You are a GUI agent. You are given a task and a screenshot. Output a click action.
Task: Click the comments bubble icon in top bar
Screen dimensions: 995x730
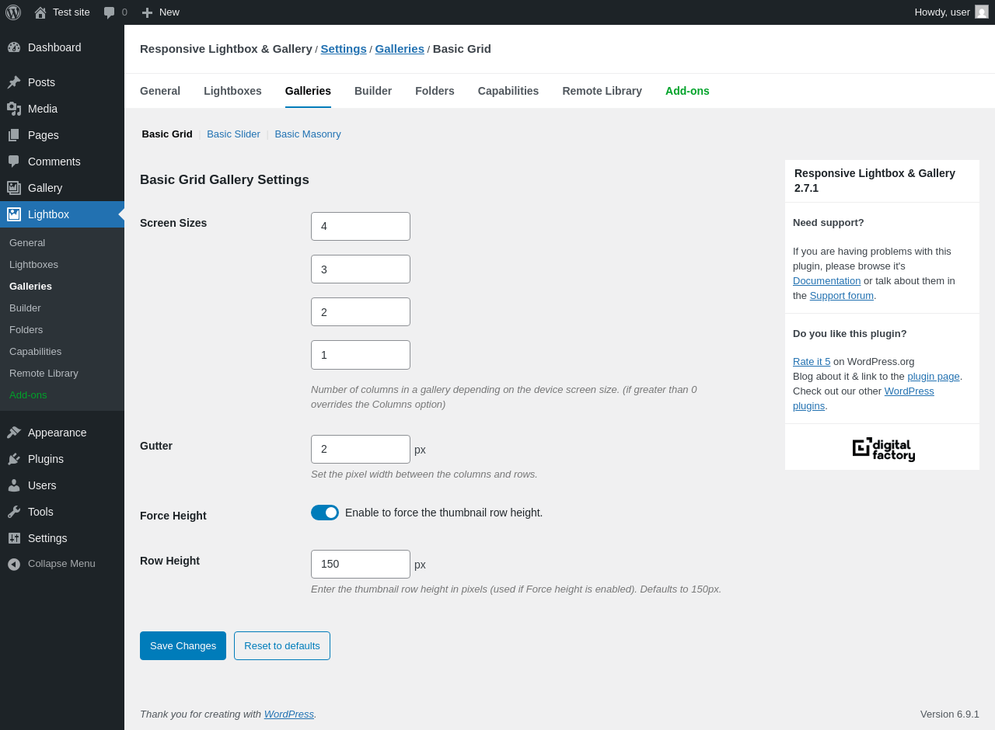click(110, 12)
